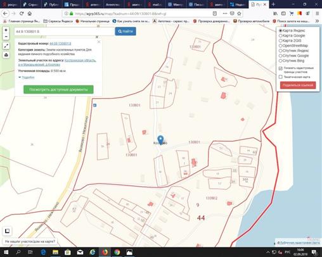Bookmark this page with the star icon
The height and width of the screenshot is (257, 322).
239,13
